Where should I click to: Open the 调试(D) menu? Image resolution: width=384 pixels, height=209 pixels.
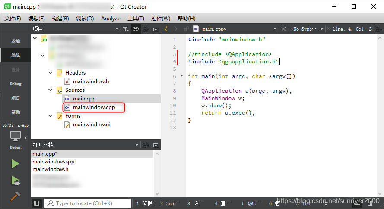85,19
